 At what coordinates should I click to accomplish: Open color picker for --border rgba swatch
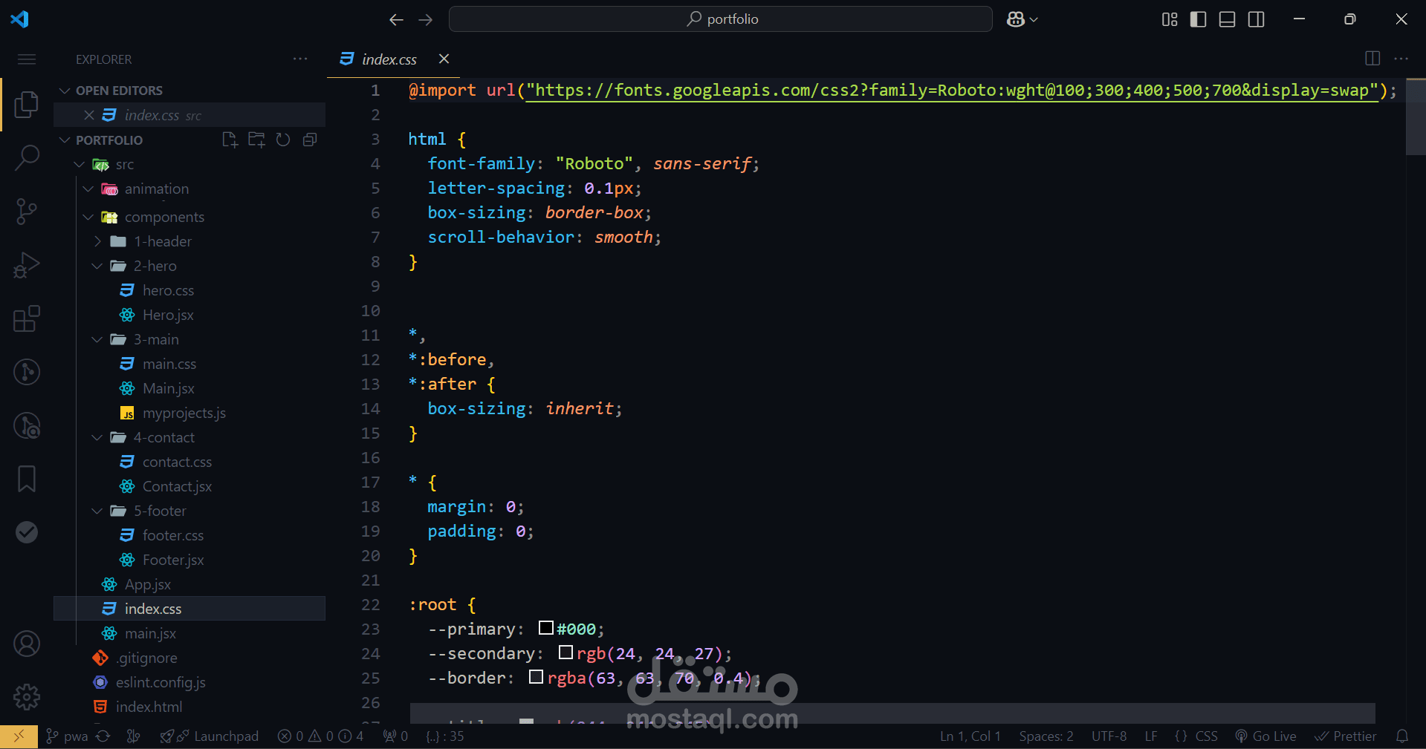point(536,677)
